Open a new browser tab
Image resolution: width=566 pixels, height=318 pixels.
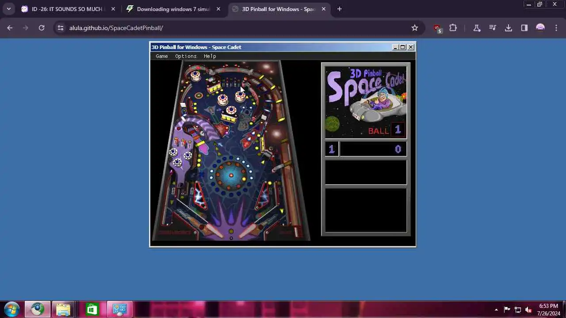339,9
